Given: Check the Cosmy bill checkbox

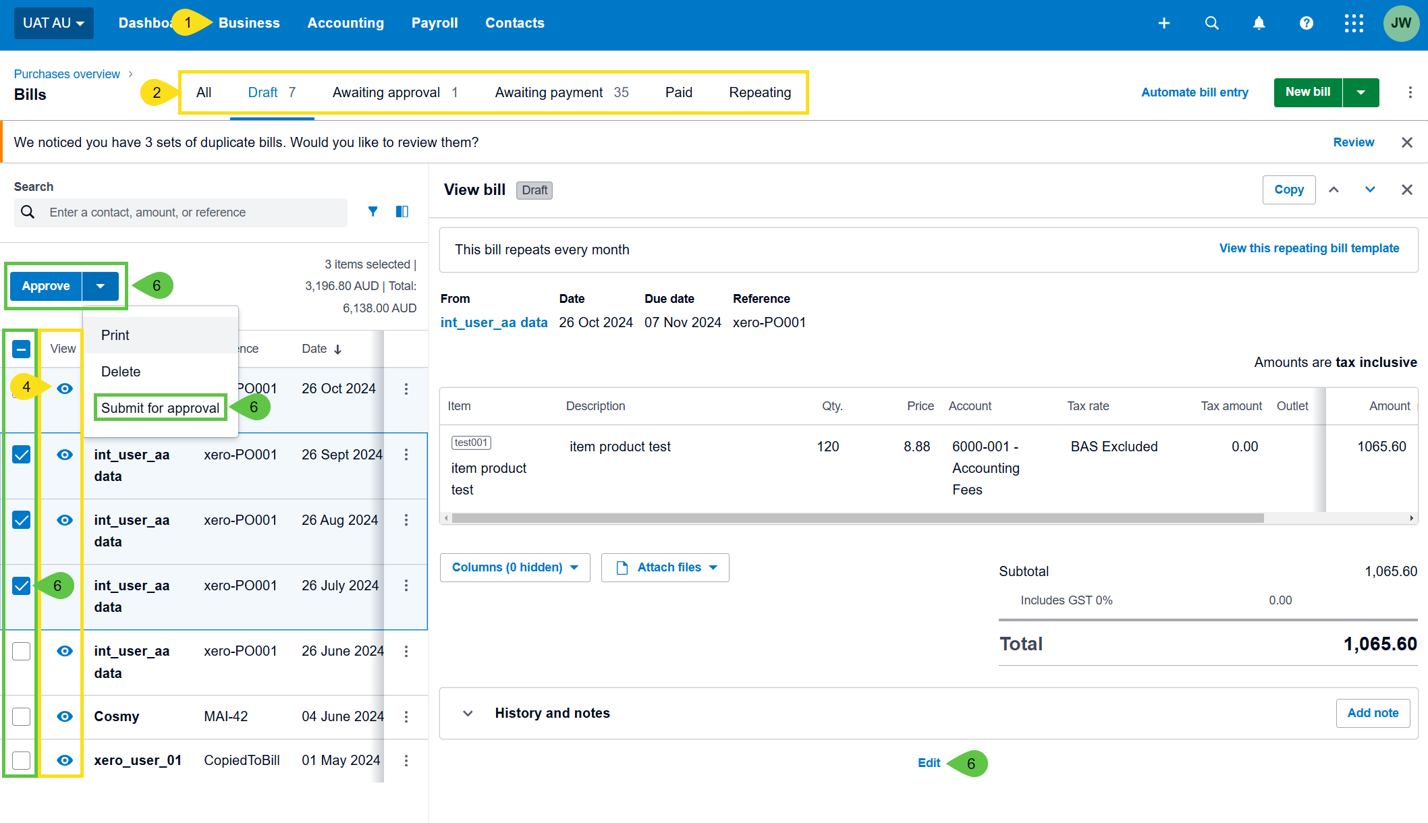Looking at the screenshot, I should pos(22,716).
